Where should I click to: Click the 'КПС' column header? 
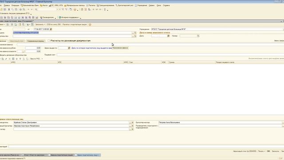90,62
